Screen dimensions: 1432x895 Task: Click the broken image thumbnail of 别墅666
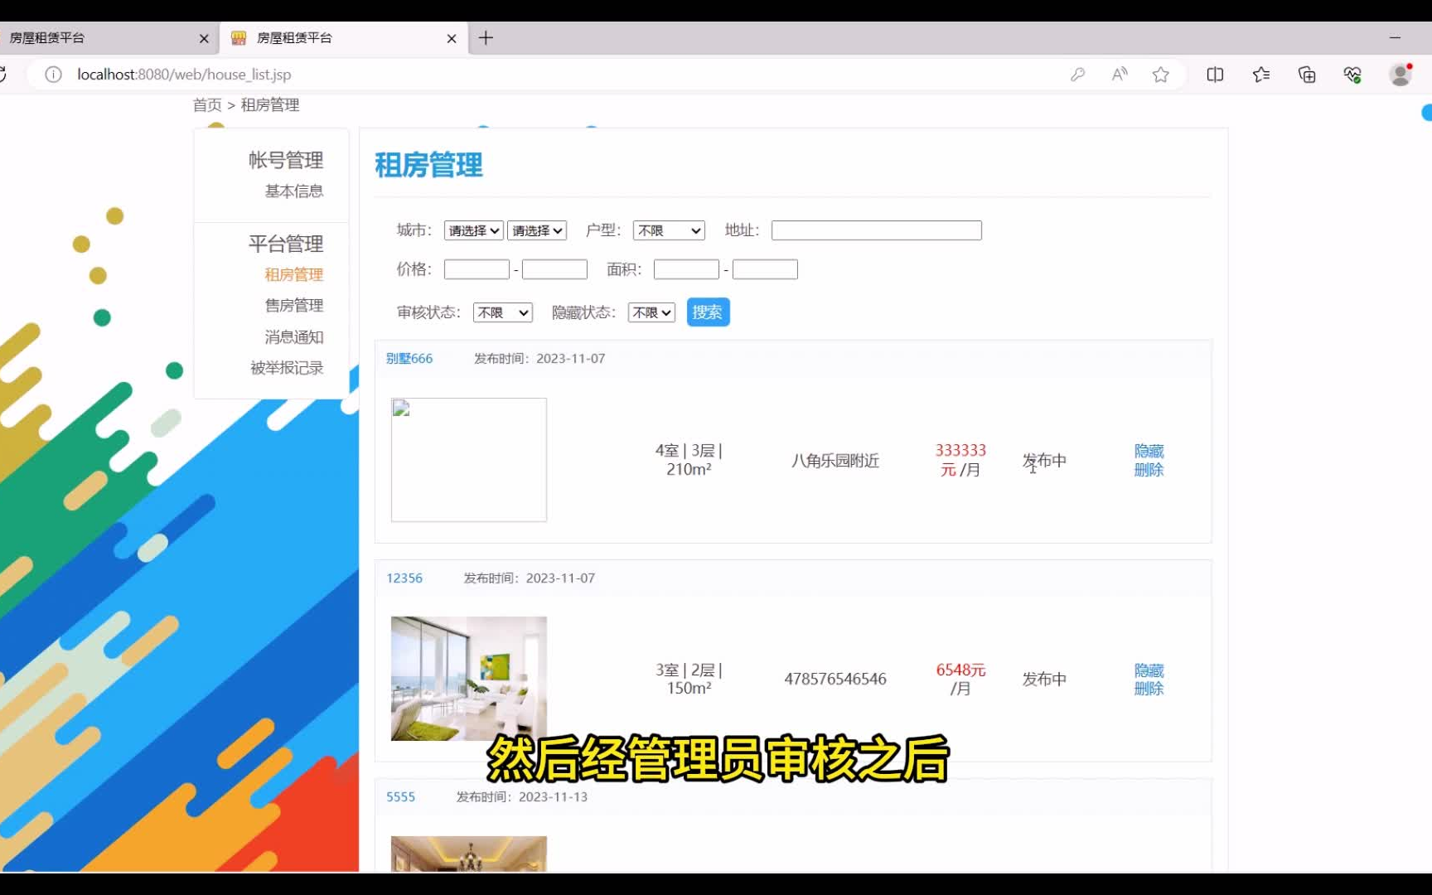[x=469, y=460]
